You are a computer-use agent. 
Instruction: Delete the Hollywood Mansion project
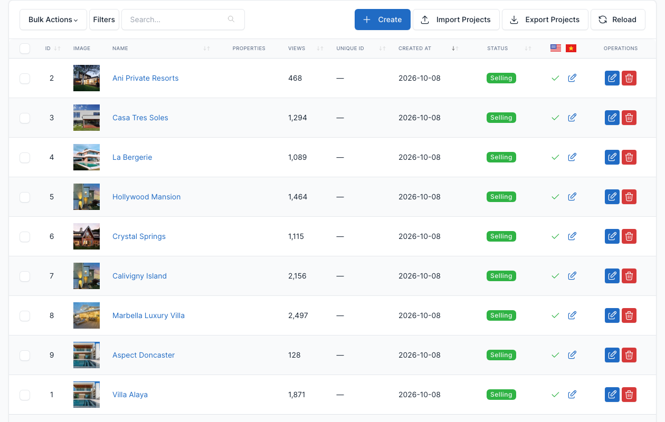[629, 197]
